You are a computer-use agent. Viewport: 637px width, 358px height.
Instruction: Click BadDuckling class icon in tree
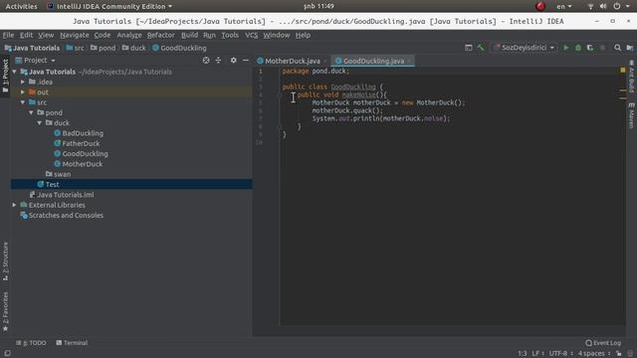point(58,133)
